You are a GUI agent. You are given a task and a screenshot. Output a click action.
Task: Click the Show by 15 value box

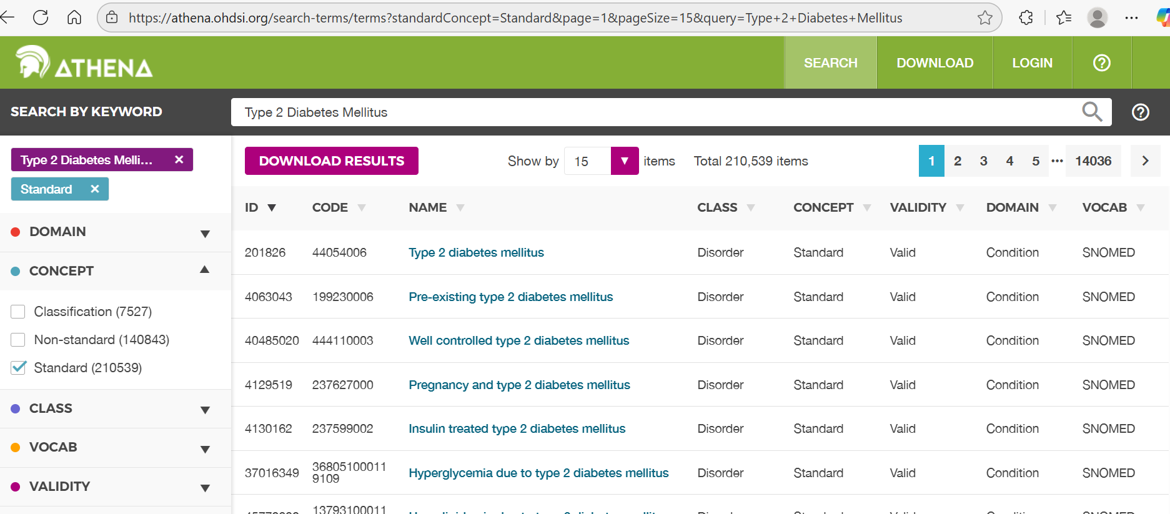click(587, 161)
